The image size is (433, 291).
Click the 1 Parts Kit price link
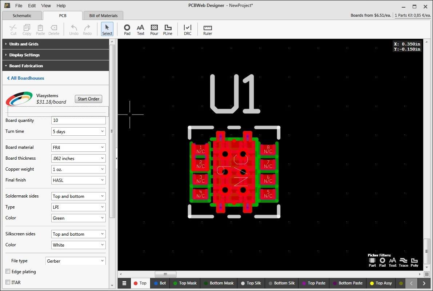[x=413, y=15]
